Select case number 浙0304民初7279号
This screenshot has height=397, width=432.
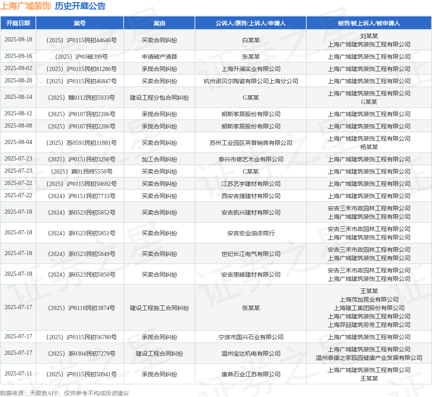(81, 353)
